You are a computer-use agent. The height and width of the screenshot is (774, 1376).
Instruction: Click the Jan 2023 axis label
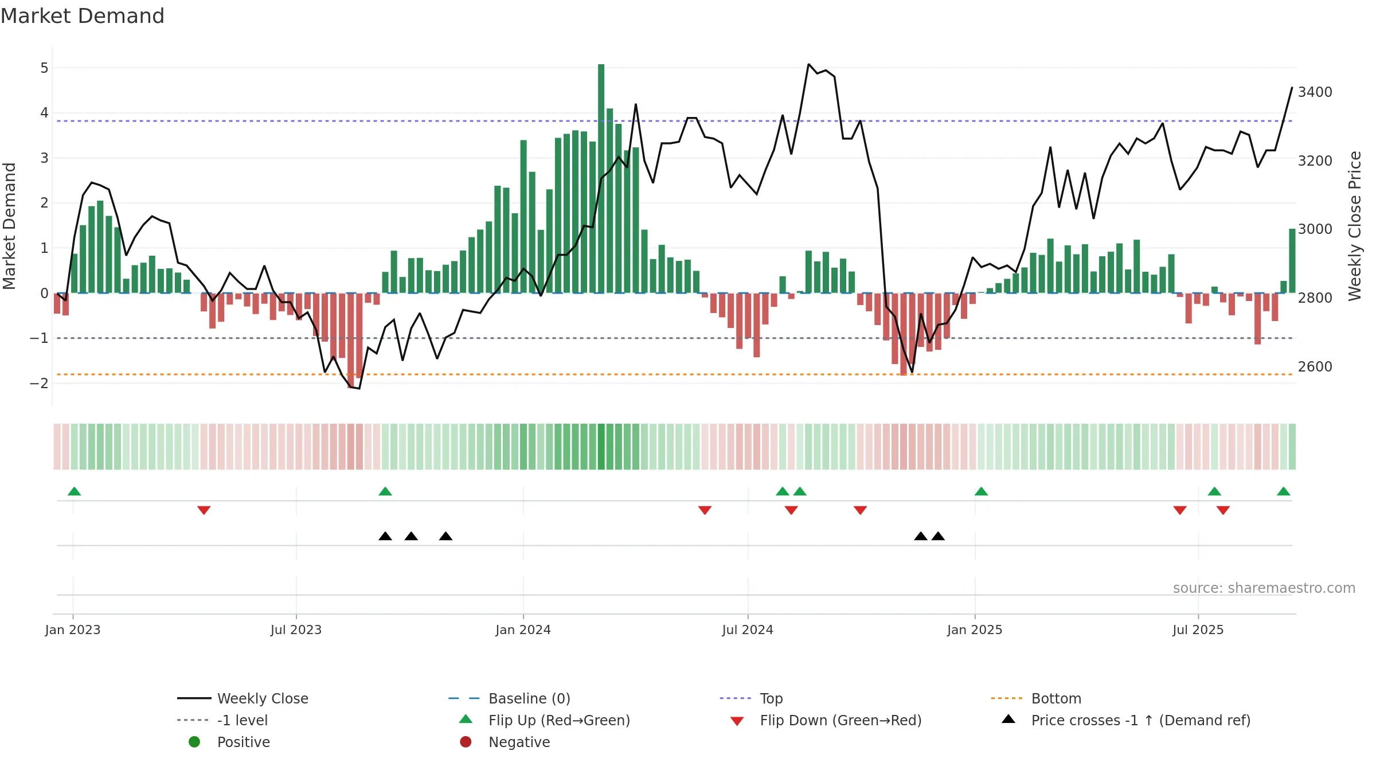[x=73, y=630]
